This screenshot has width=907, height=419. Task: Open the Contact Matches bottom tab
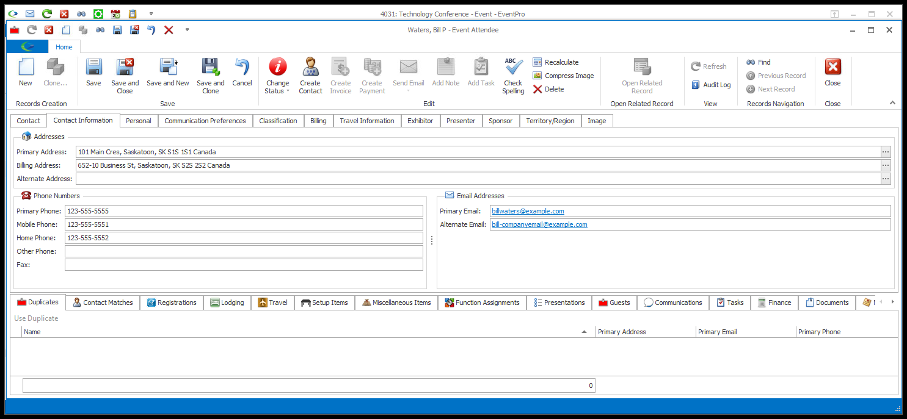pos(103,303)
